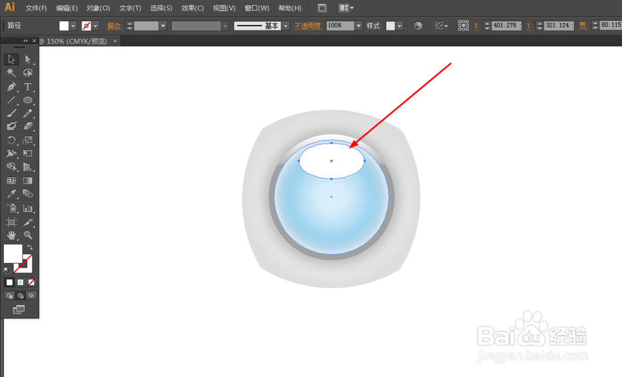Open the Recolor Artwork color wheel icon

coord(418,26)
